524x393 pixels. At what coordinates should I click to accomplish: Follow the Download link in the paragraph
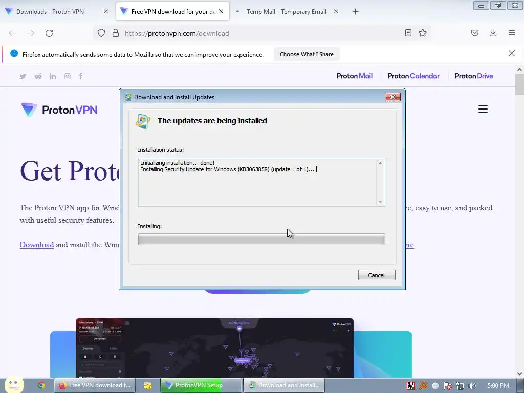point(37,245)
